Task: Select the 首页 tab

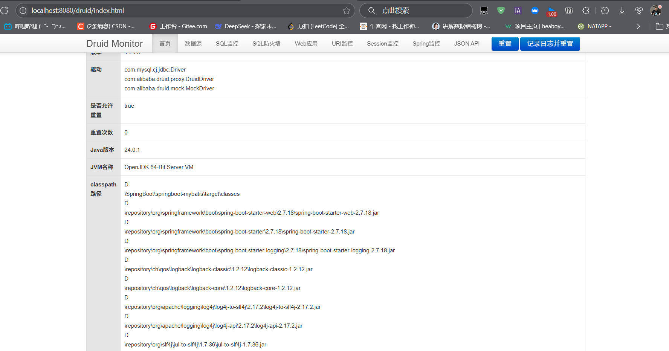Action: (165, 44)
